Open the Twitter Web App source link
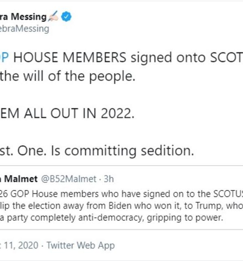This screenshot has width=243, height=261. tap(80, 245)
